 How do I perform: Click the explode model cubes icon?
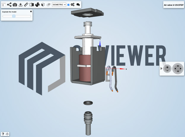tap(37, 5)
